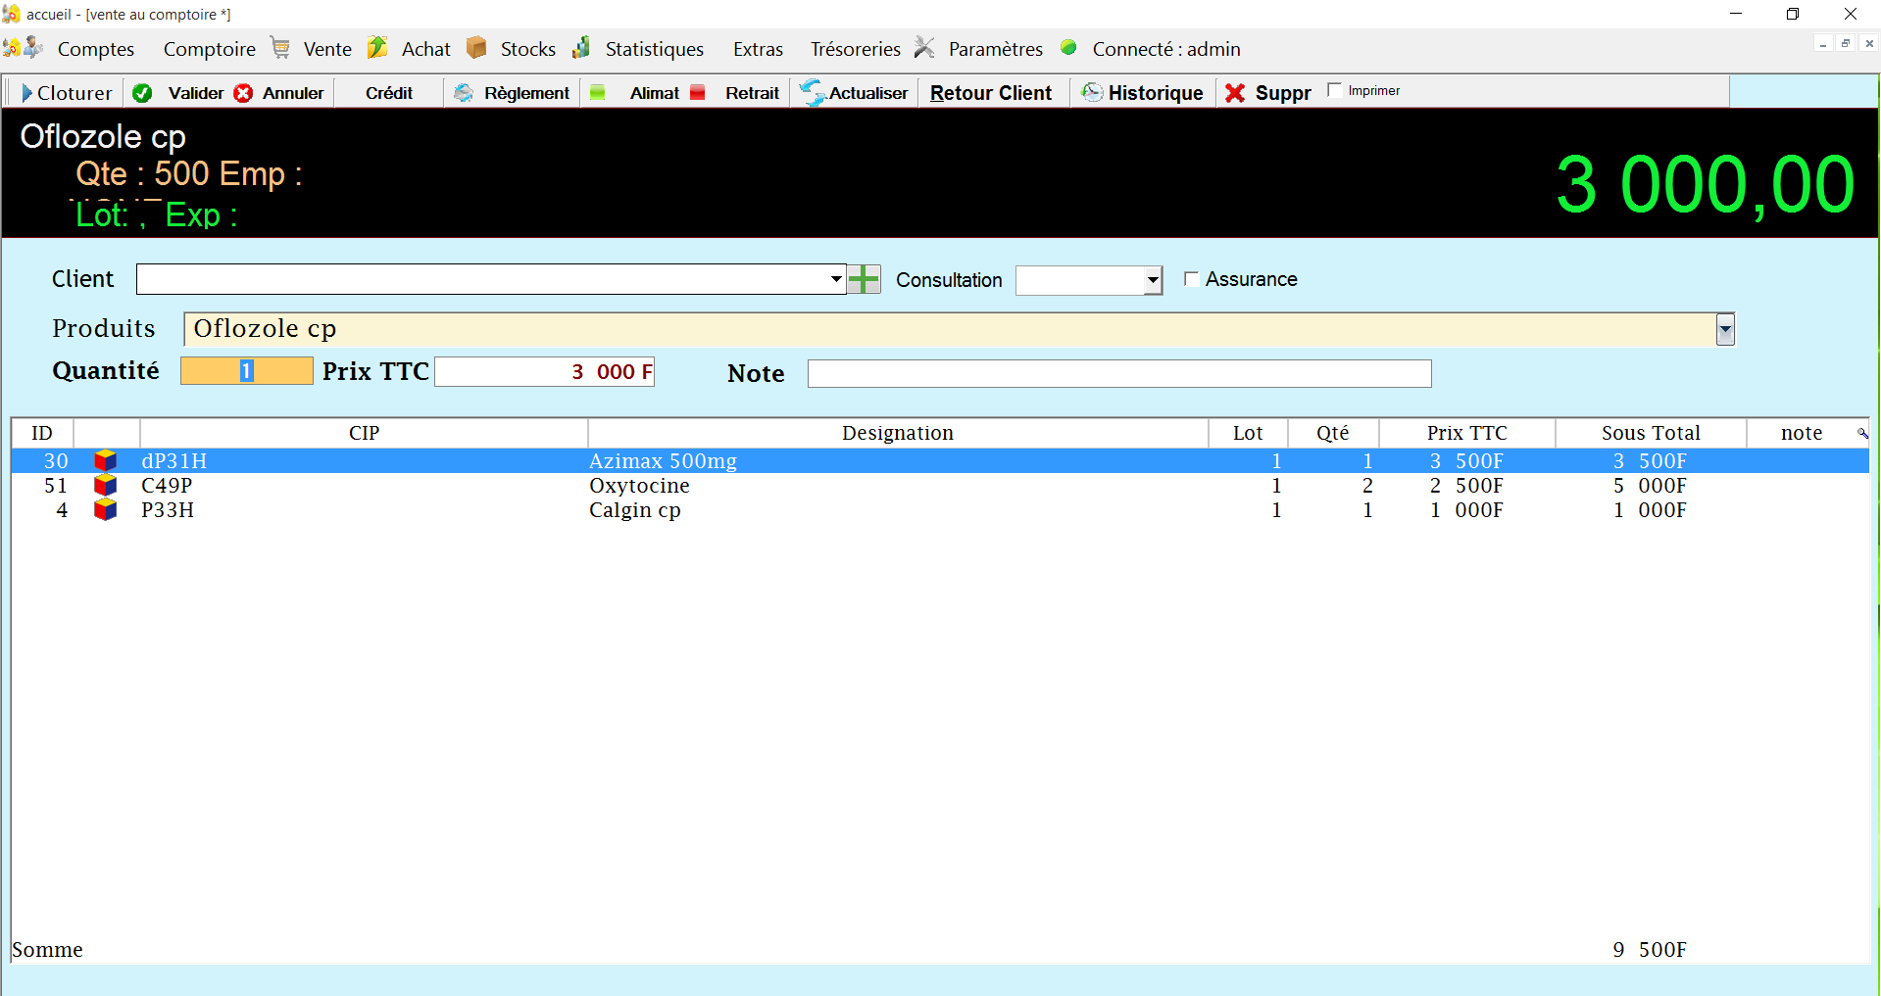1881x996 pixels.
Task: Open the Consultation dropdown
Action: (x=1153, y=280)
